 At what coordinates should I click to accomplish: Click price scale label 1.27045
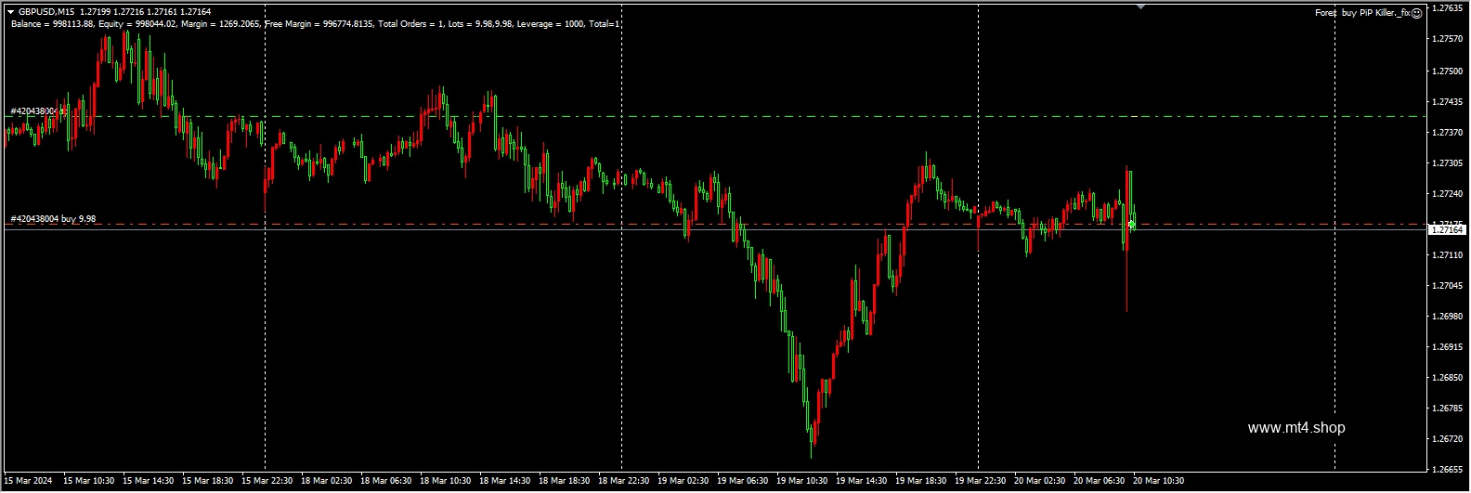click(x=1448, y=285)
